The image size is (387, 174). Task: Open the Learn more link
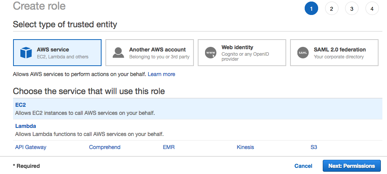coord(161,74)
